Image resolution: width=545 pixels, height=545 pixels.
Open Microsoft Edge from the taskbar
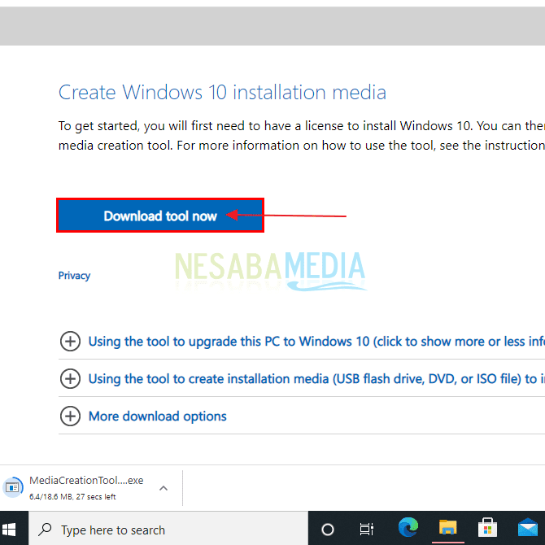[408, 527]
